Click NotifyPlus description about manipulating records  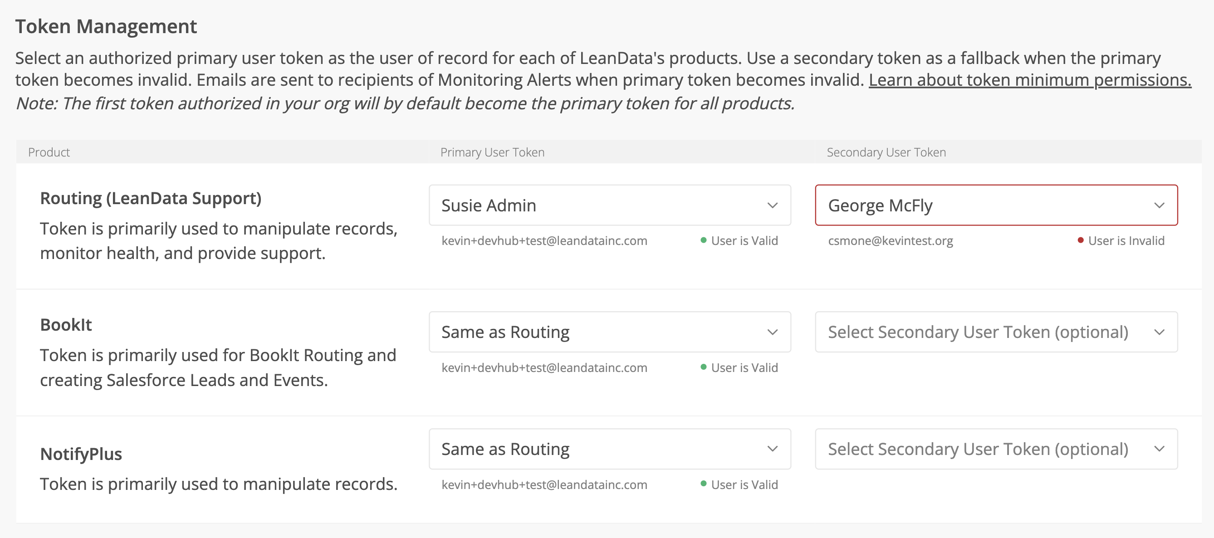[219, 484]
